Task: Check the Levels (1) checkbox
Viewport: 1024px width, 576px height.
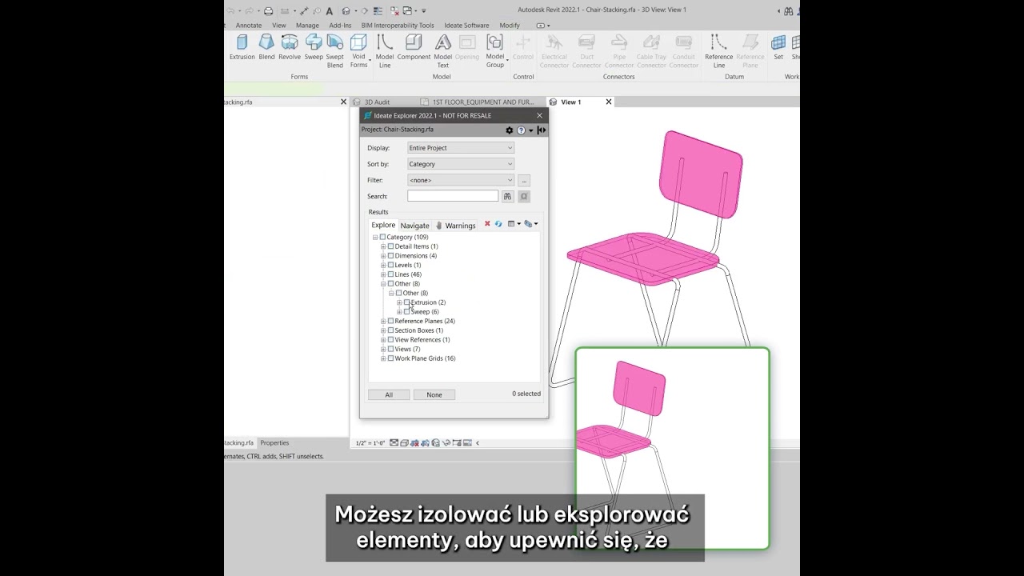Action: [390, 265]
